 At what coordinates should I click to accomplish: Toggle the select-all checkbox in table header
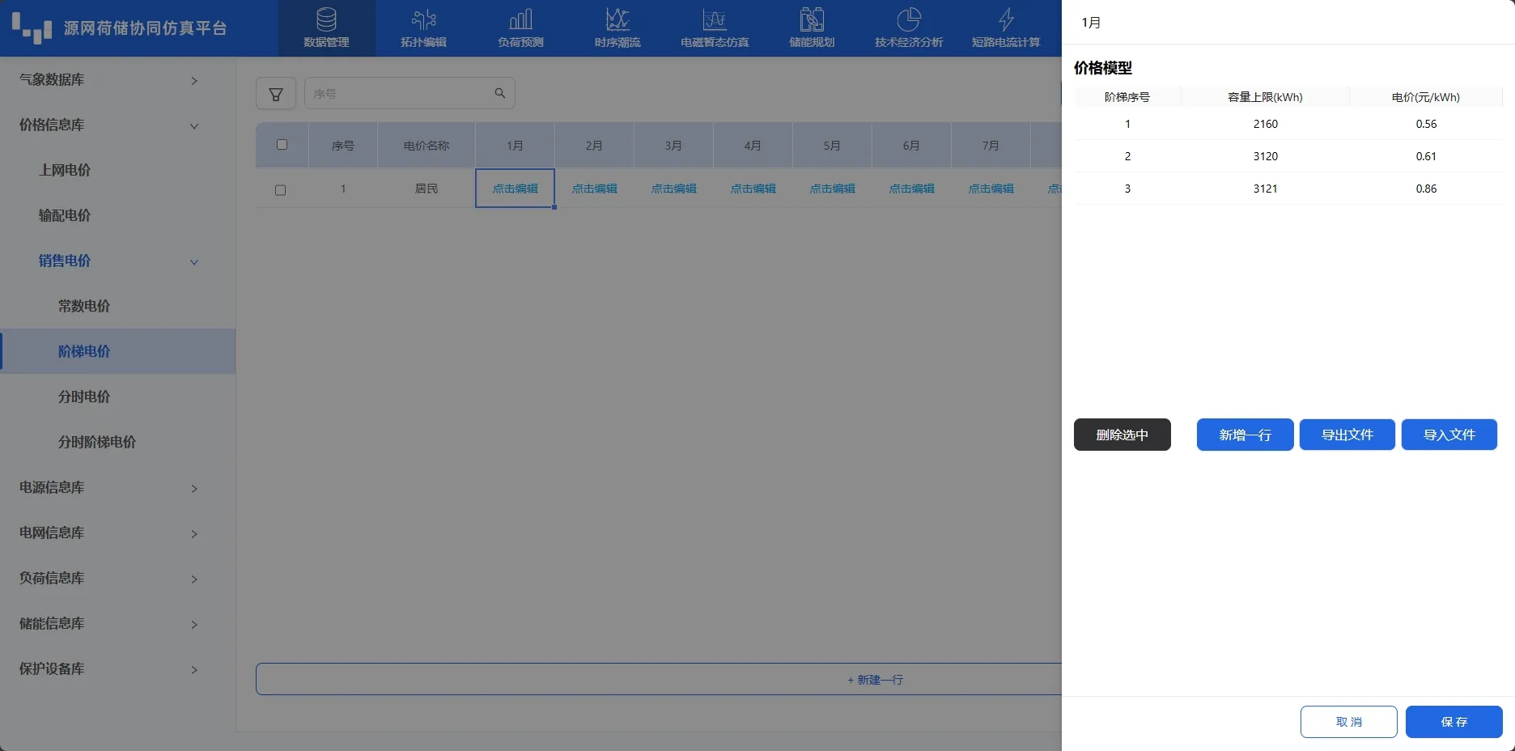click(x=282, y=145)
